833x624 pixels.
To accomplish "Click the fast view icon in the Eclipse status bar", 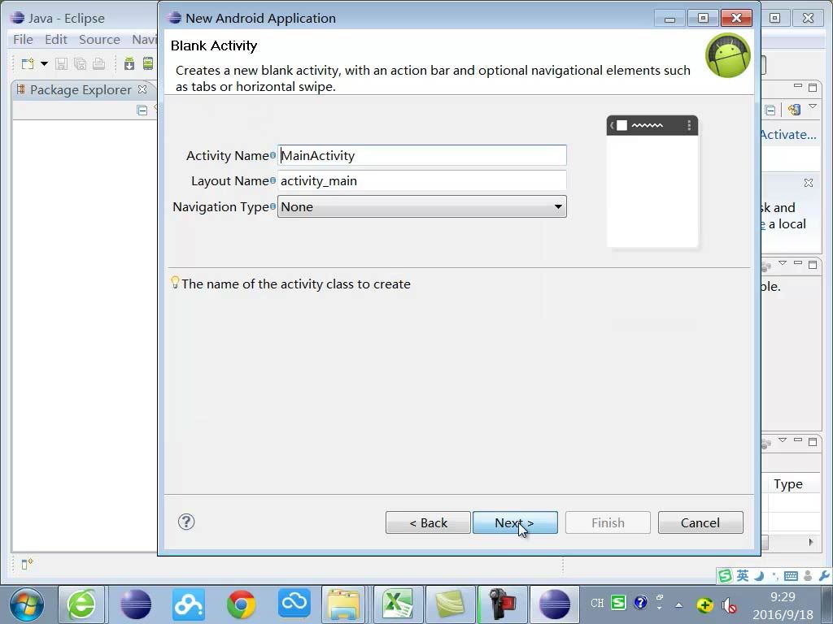I will pyautogui.click(x=27, y=564).
